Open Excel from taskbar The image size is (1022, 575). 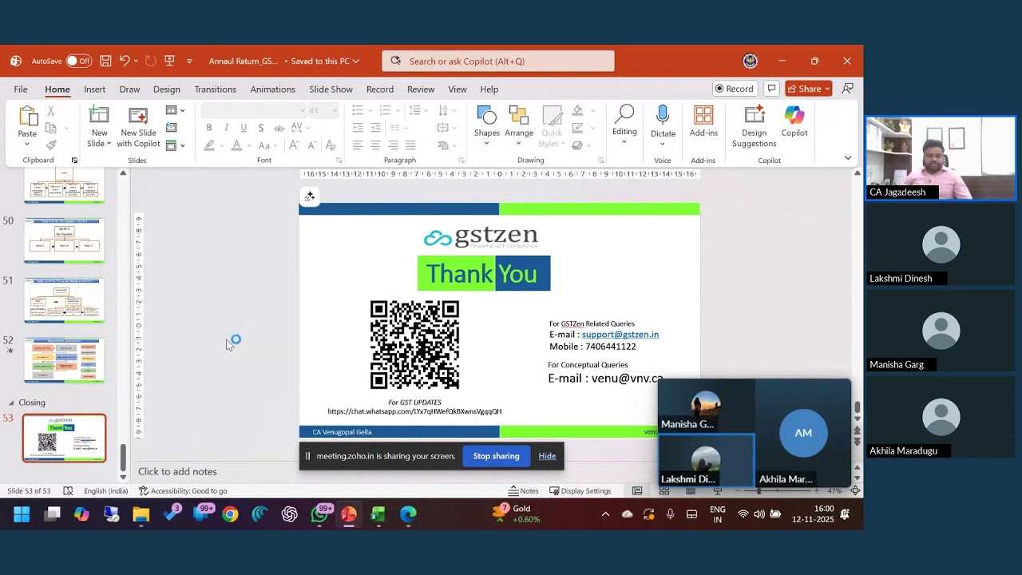pos(378,514)
